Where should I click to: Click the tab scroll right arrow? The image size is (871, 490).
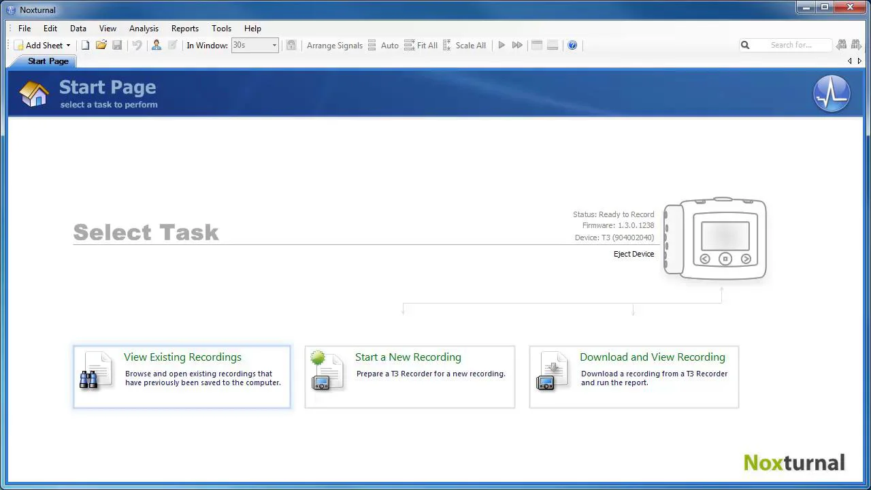pyautogui.click(x=859, y=61)
